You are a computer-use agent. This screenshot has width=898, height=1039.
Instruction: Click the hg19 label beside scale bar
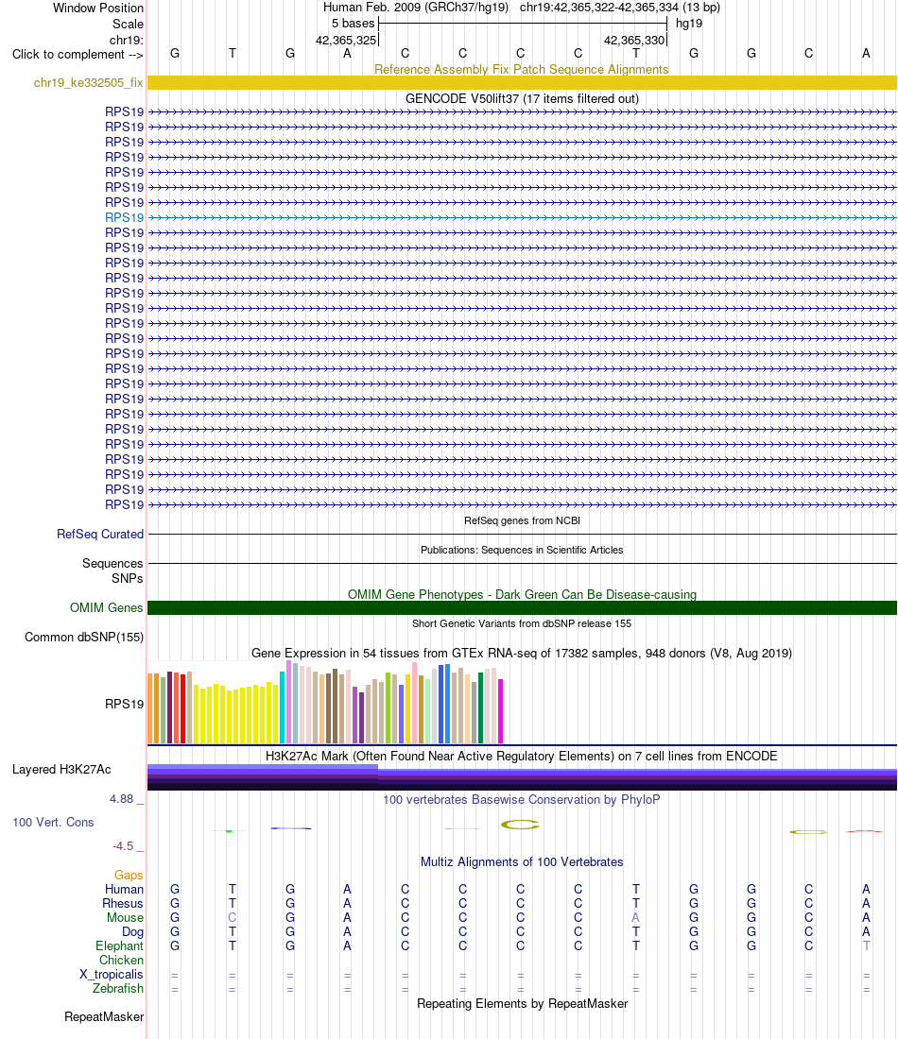689,24
